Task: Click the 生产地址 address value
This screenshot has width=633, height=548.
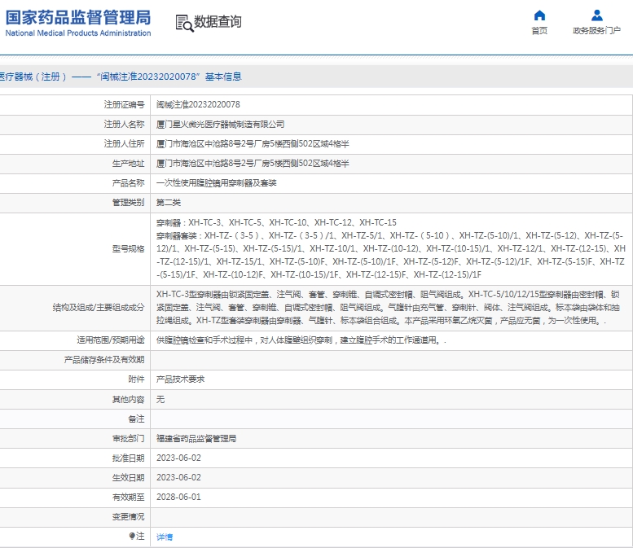Action: 253,164
